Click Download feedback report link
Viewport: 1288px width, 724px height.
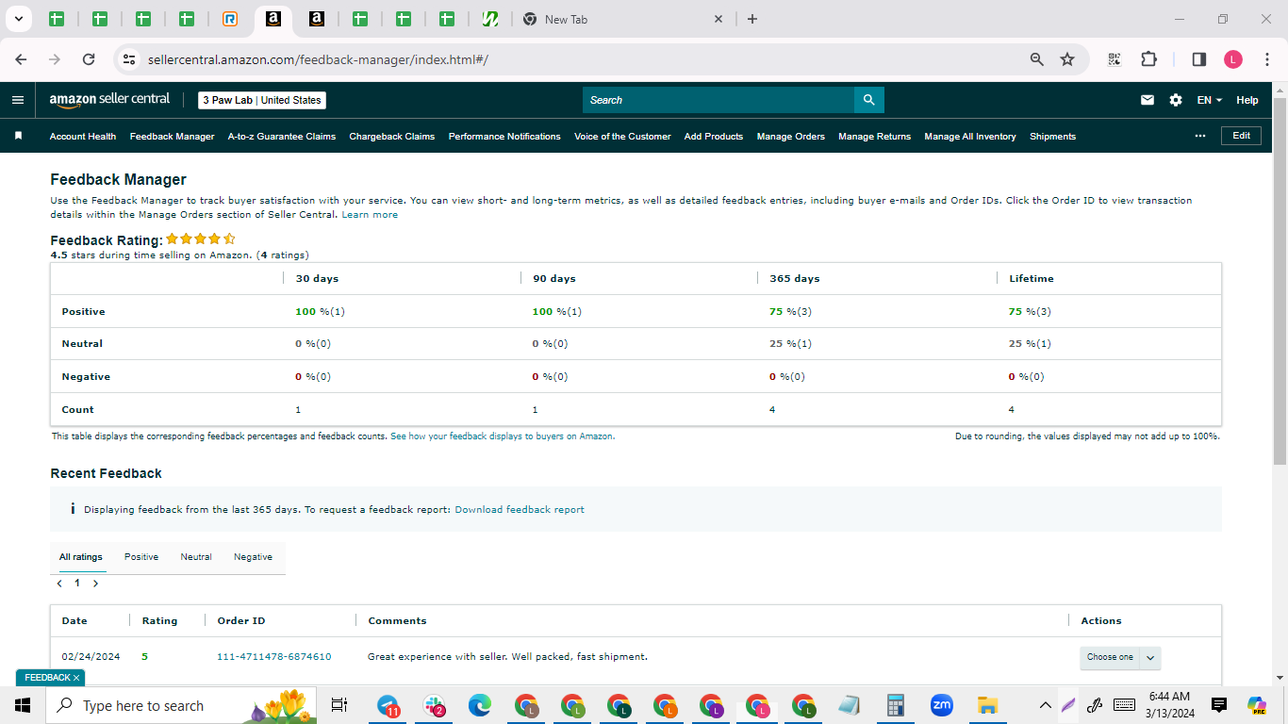[520, 509]
